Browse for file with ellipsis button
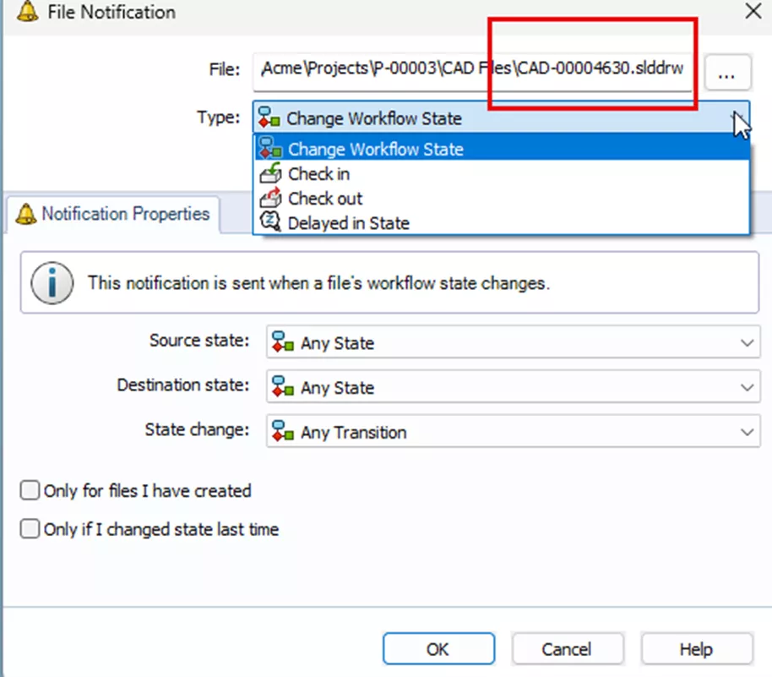Image resolution: width=772 pixels, height=677 pixels. click(x=727, y=73)
